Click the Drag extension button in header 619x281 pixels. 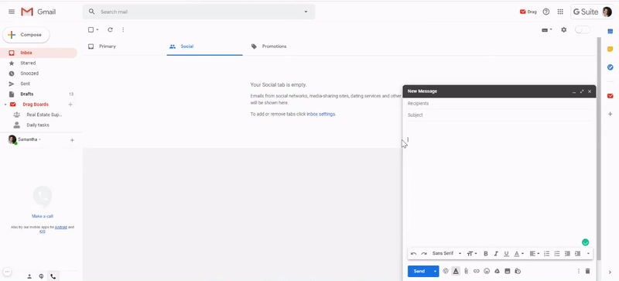[528, 12]
